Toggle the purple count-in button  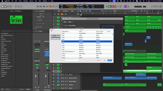(126, 7)
